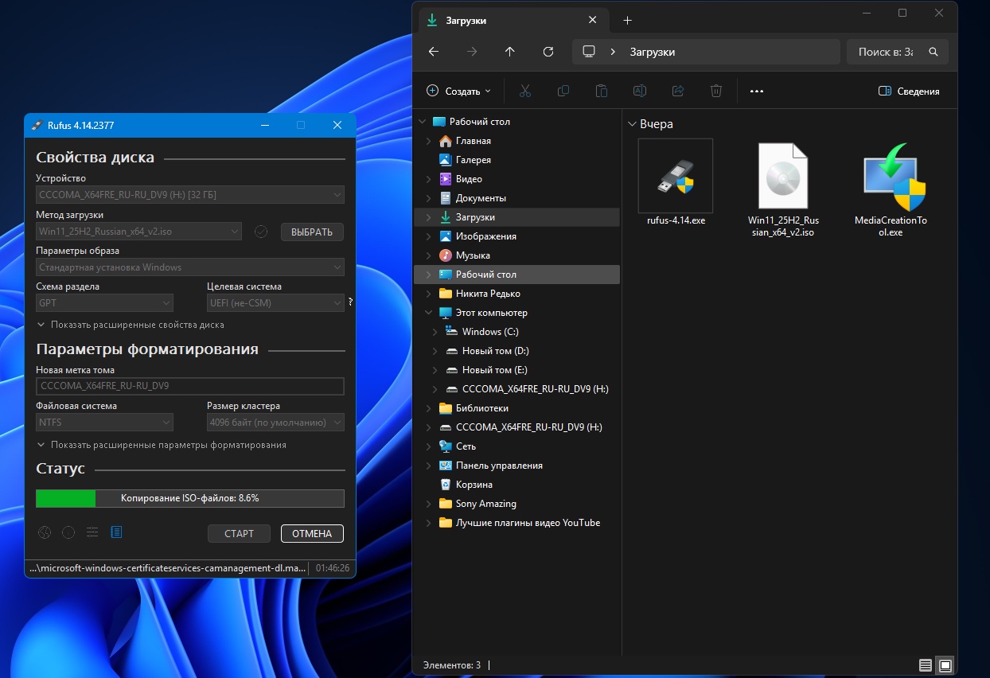Open a new Explorer tab with plus
The width and height of the screenshot is (990, 678).
point(627,20)
